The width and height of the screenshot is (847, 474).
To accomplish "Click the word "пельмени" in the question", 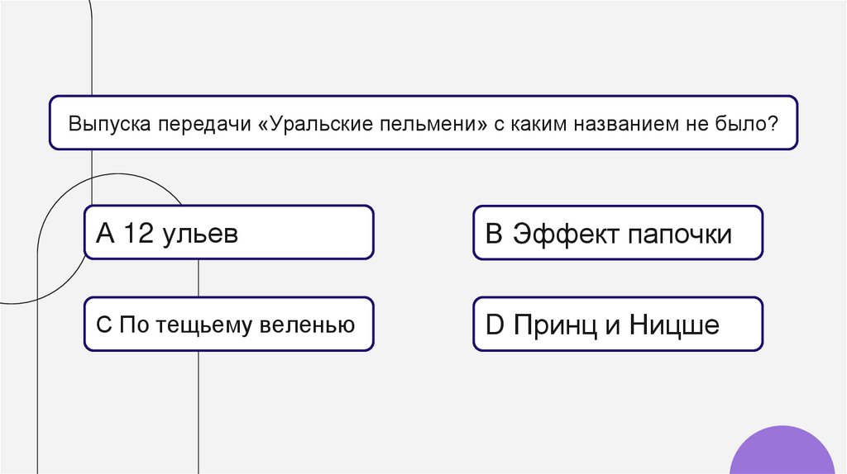I will (423, 122).
